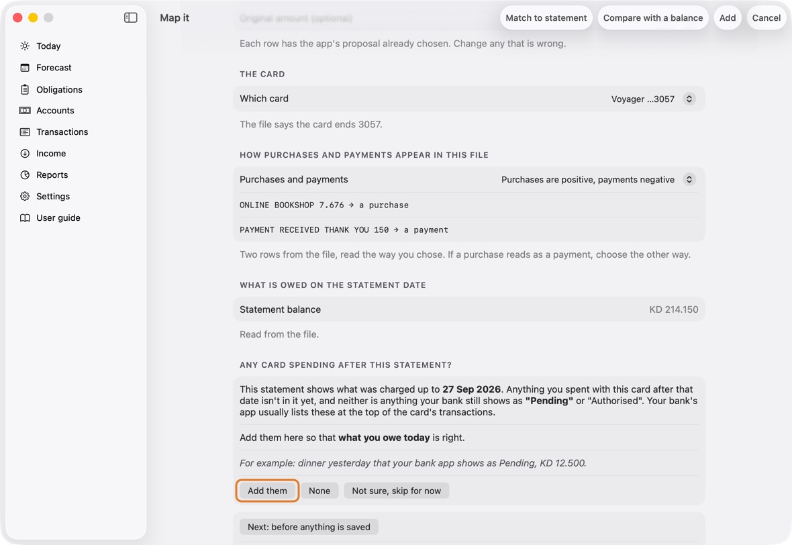Click the example text mentioning KD 12.500
The image size is (792, 545).
[413, 463]
